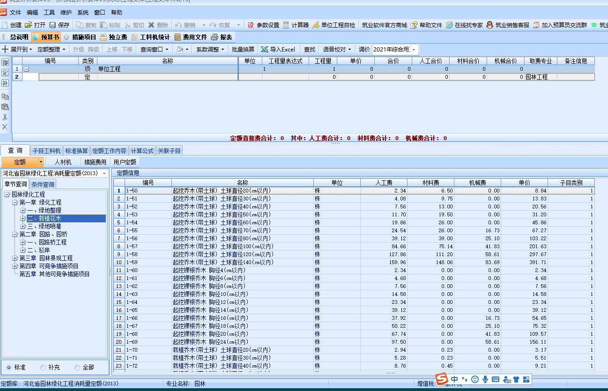The width and height of the screenshot is (608, 391).
Task: Collapse the 单位工程 row minus box
Action: point(26,69)
